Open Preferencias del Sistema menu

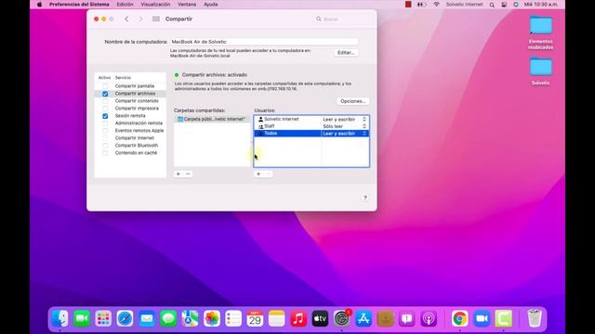point(79,5)
